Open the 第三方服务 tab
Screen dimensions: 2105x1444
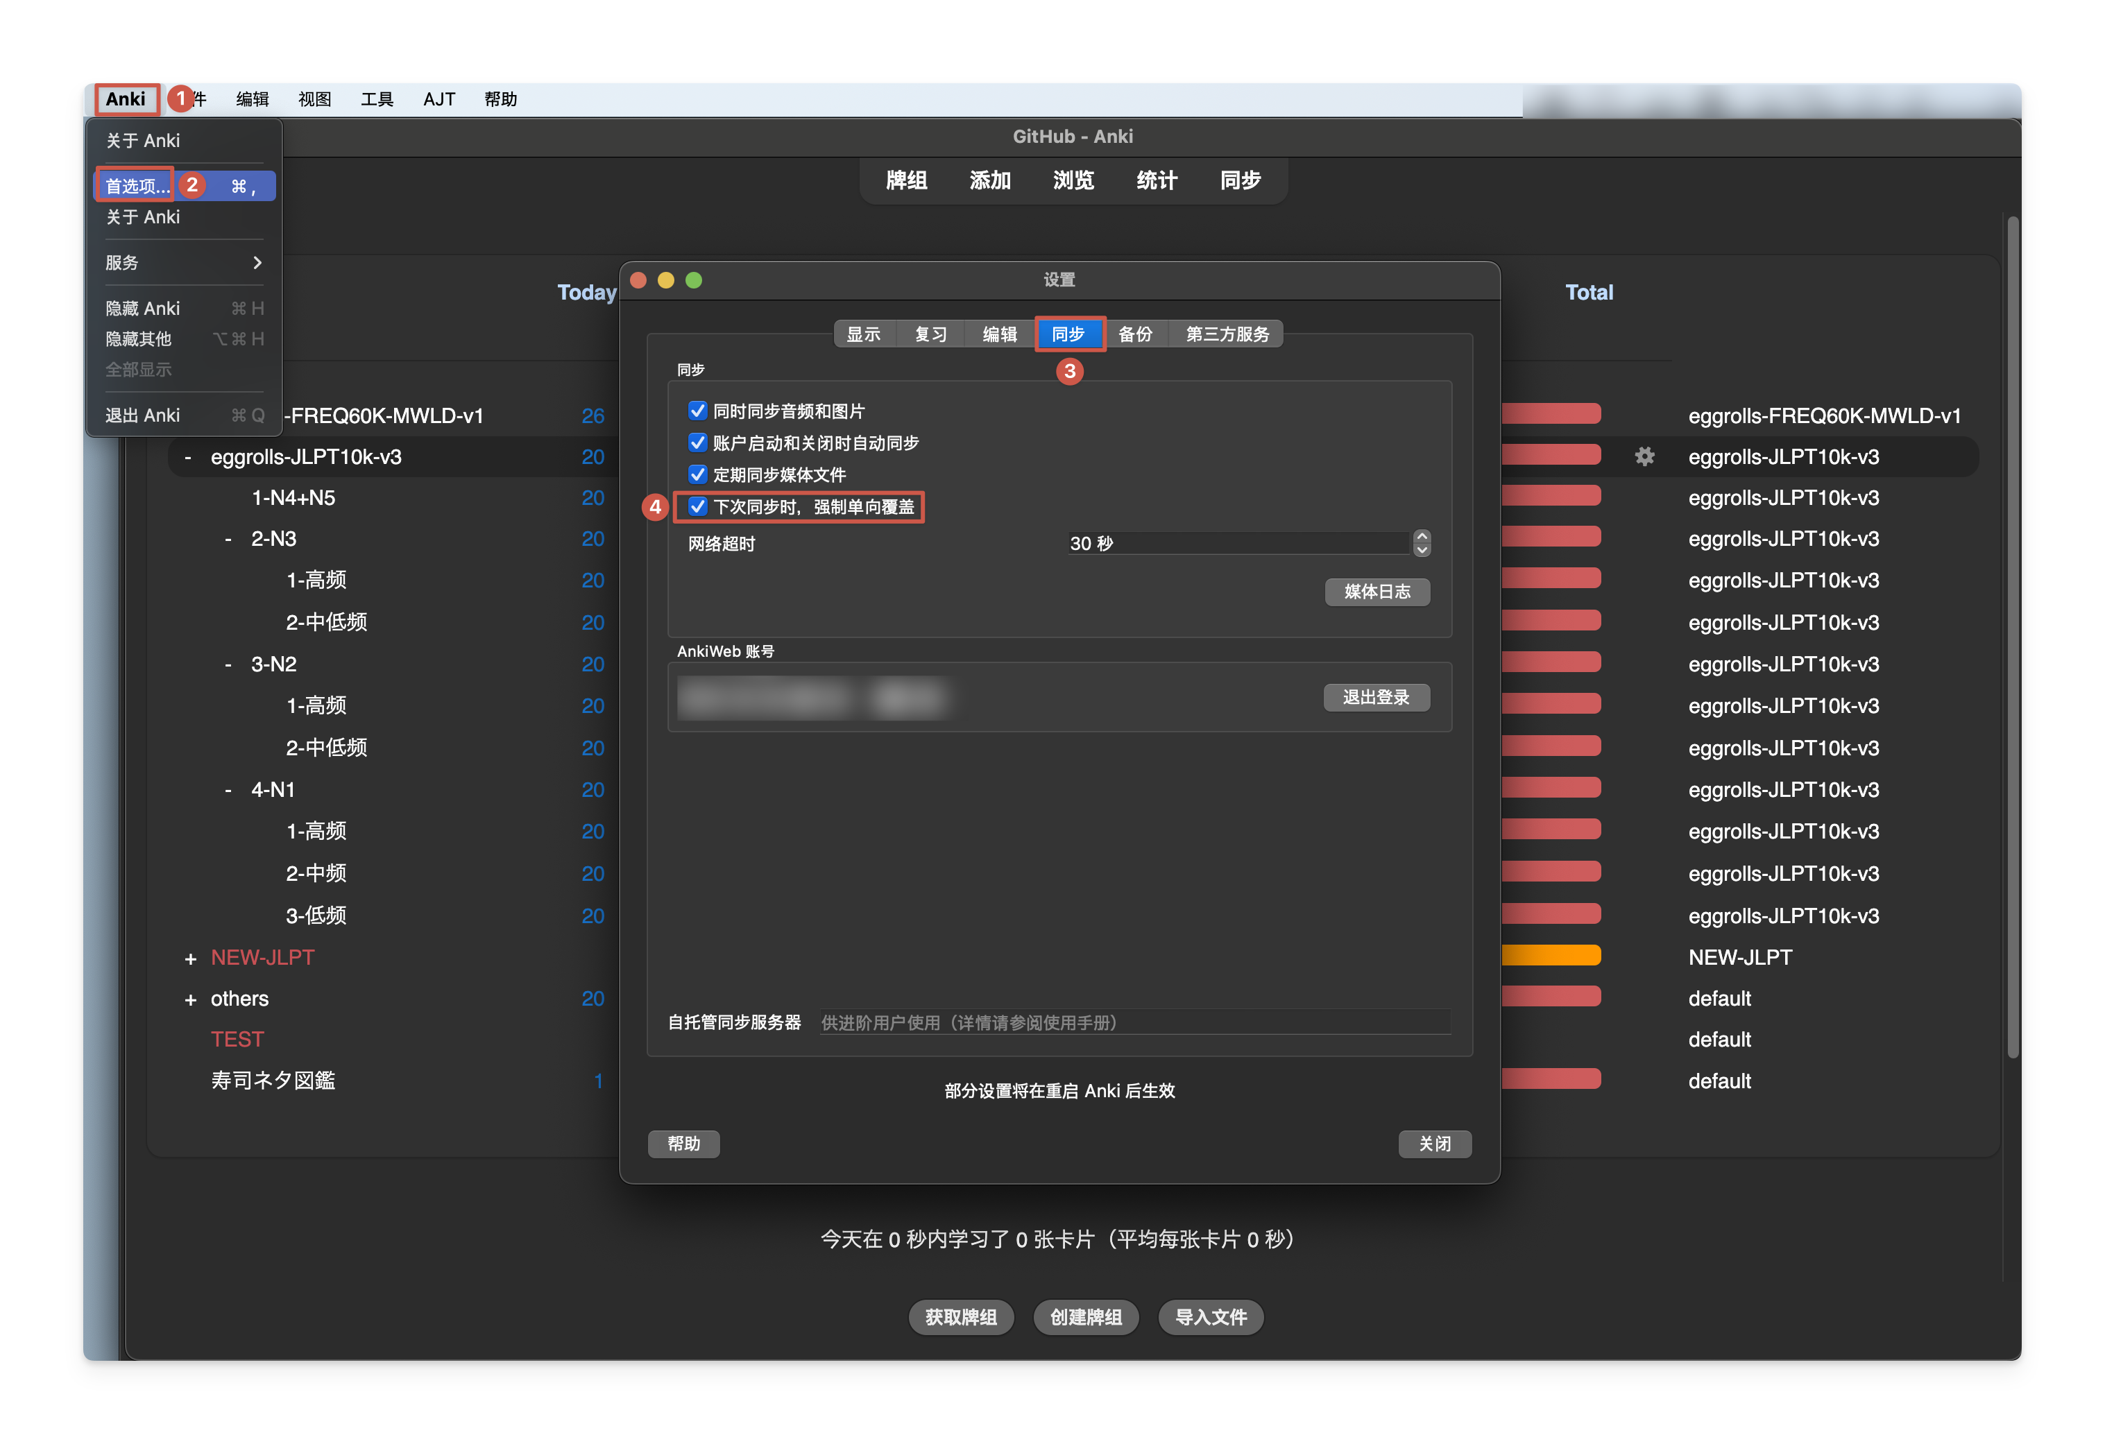1227,334
